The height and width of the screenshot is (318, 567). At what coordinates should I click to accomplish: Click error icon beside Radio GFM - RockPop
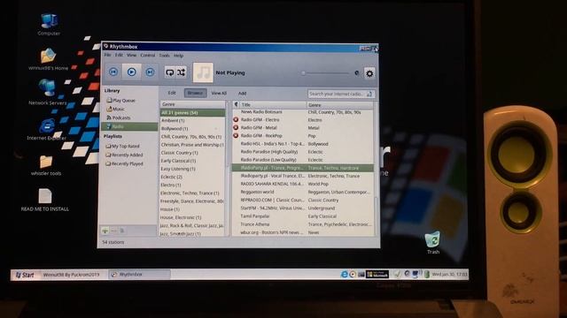pyautogui.click(x=236, y=135)
